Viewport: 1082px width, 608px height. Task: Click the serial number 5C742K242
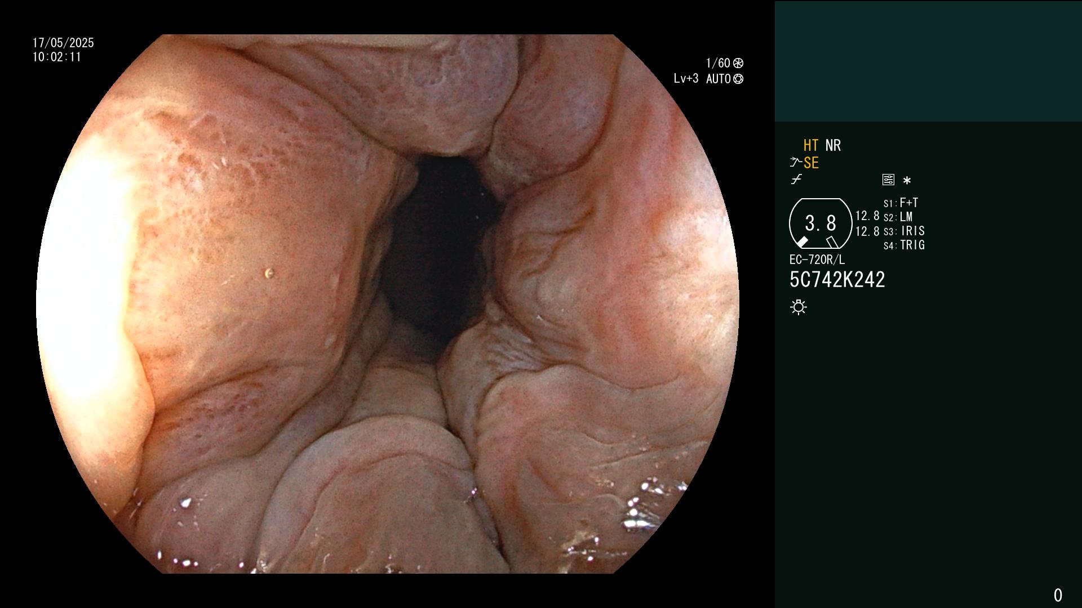(x=837, y=280)
